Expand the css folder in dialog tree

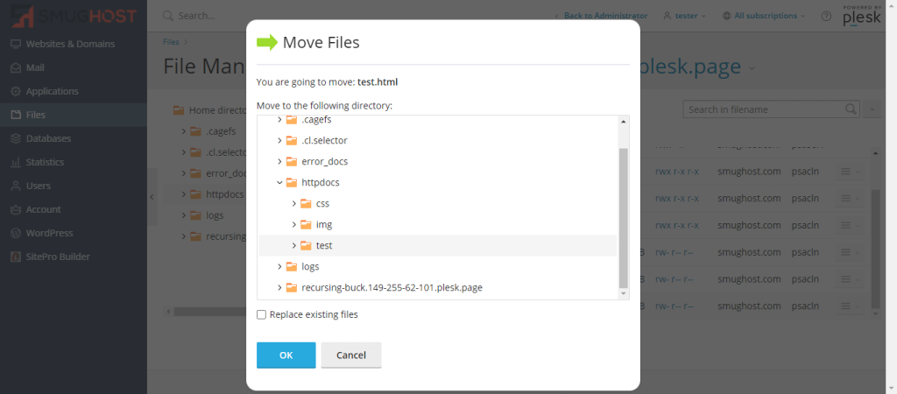(294, 203)
